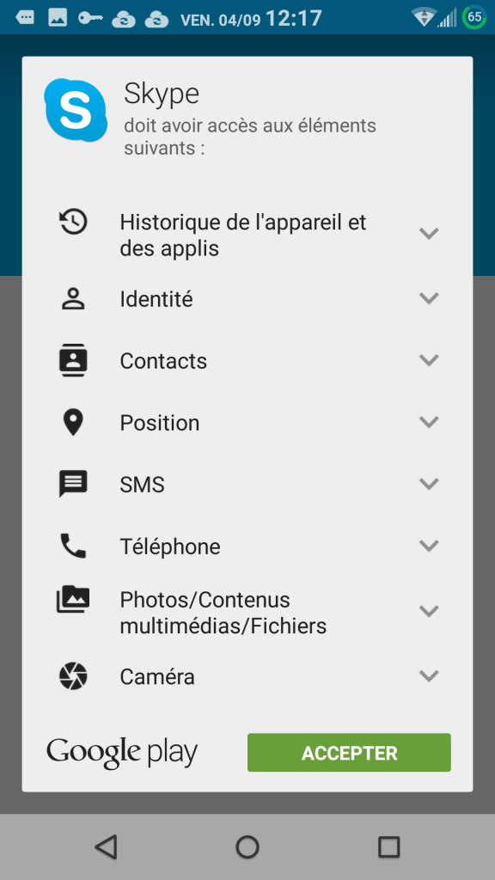Screen dimensions: 495x880
Task: Accept permissions with the ACCEPTER button
Action: (349, 753)
